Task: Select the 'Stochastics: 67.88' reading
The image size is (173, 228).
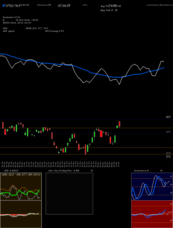Action: [x=11, y=17]
